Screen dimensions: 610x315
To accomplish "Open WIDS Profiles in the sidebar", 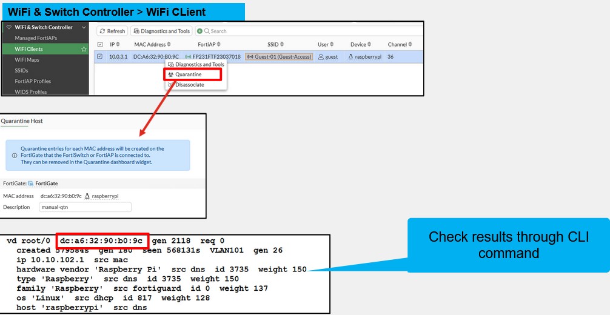I will (x=31, y=92).
